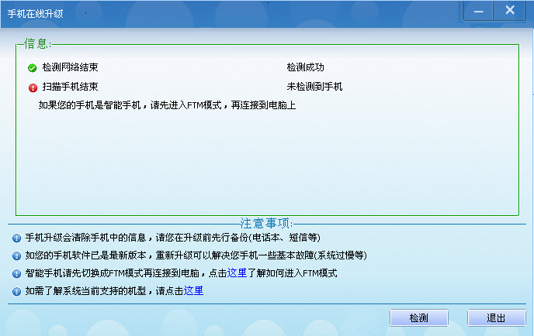Click info icon beside 如需了解系统当前支持的机型
Viewport: 534px width, 336px height.
(x=17, y=292)
